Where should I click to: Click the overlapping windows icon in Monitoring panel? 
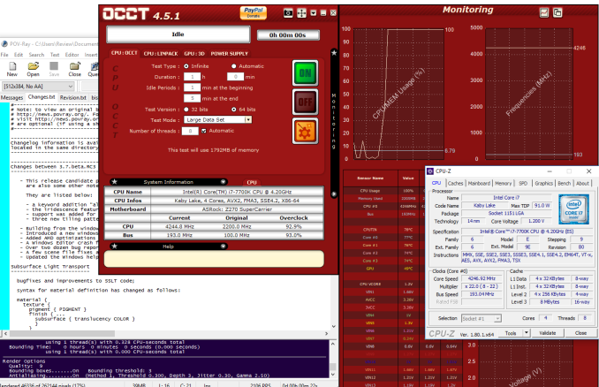557,12
